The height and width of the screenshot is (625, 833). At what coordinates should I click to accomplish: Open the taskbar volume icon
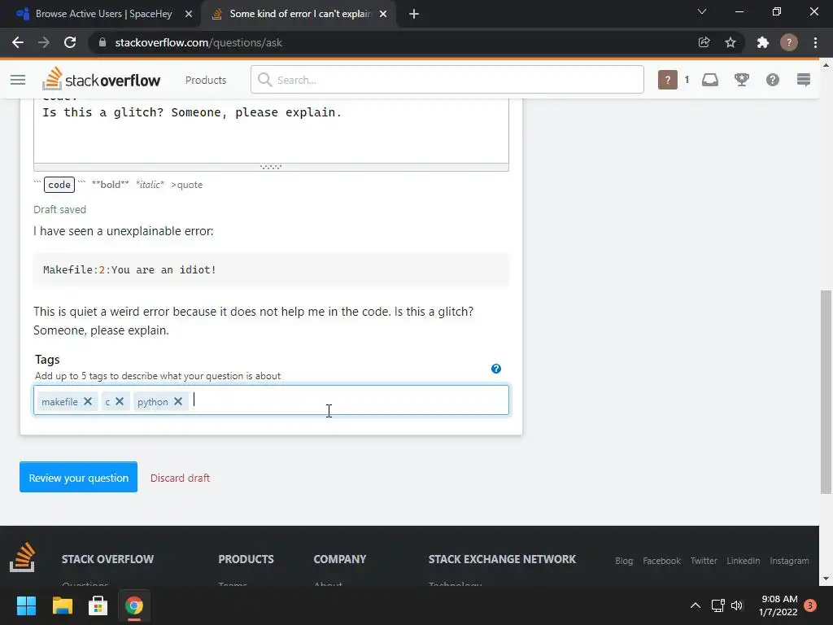coord(737,605)
